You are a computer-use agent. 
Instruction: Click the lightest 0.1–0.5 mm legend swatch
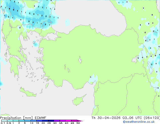pyautogui.click(x=4, y=121)
